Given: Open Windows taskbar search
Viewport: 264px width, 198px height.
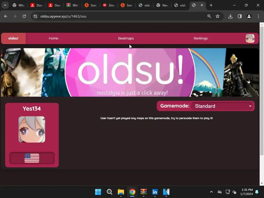Looking at the screenshot, I should (109, 192).
